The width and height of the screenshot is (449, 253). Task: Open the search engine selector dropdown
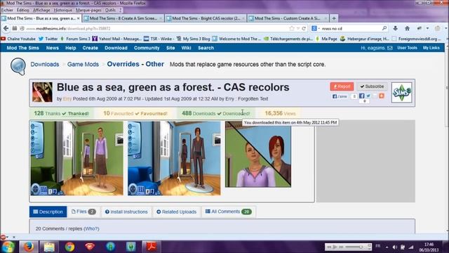click(x=316, y=28)
